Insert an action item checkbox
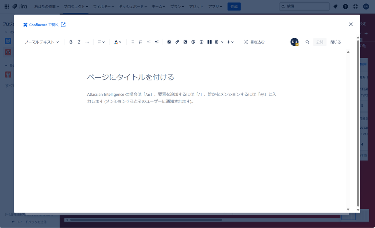The height and width of the screenshot is (228, 375). [x=169, y=42]
